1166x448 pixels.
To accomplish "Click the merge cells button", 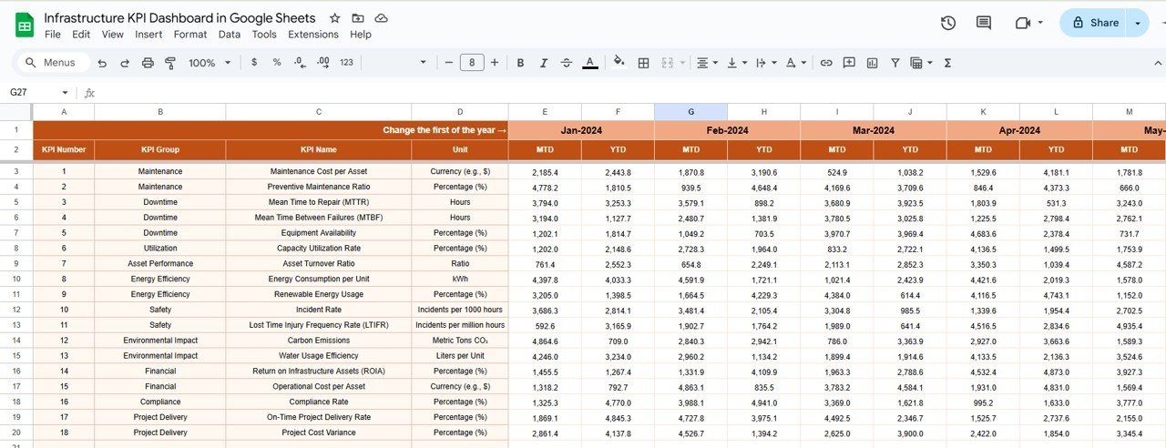I will tap(667, 63).
